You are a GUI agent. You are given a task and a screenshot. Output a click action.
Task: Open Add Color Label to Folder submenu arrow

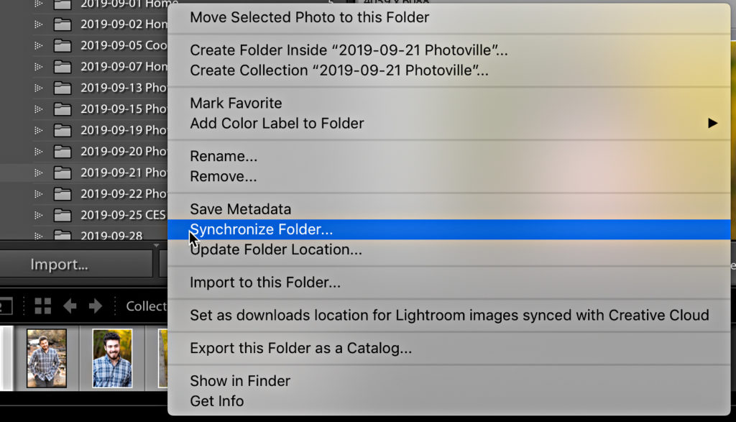(x=712, y=123)
